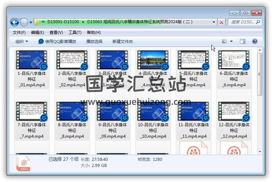Expand the view options dropdown arrow
The image size is (272, 182).
click(231, 41)
